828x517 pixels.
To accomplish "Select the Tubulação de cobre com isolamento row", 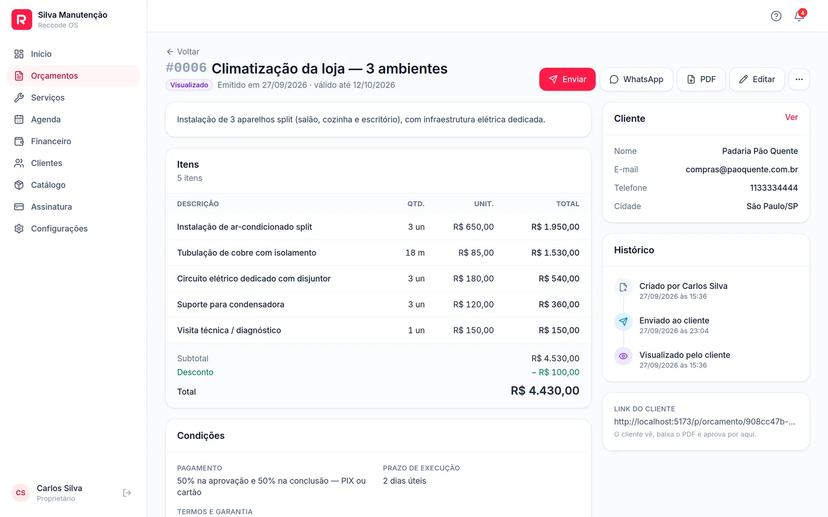I will pyautogui.click(x=378, y=253).
